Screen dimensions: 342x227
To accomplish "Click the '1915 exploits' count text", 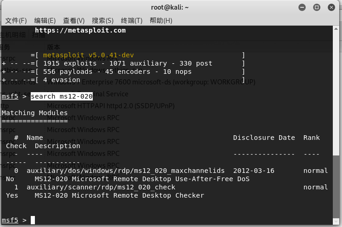I will coord(70,63).
